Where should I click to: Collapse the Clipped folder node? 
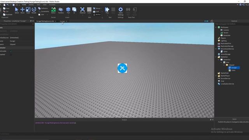pyautogui.click(x=224, y=65)
